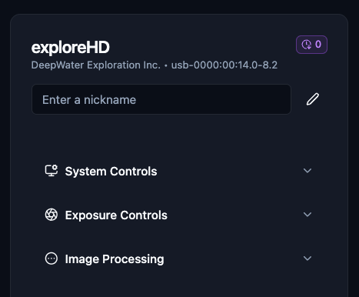
Task: Click the Image Processing ellipsis icon
Action: pyautogui.click(x=52, y=259)
